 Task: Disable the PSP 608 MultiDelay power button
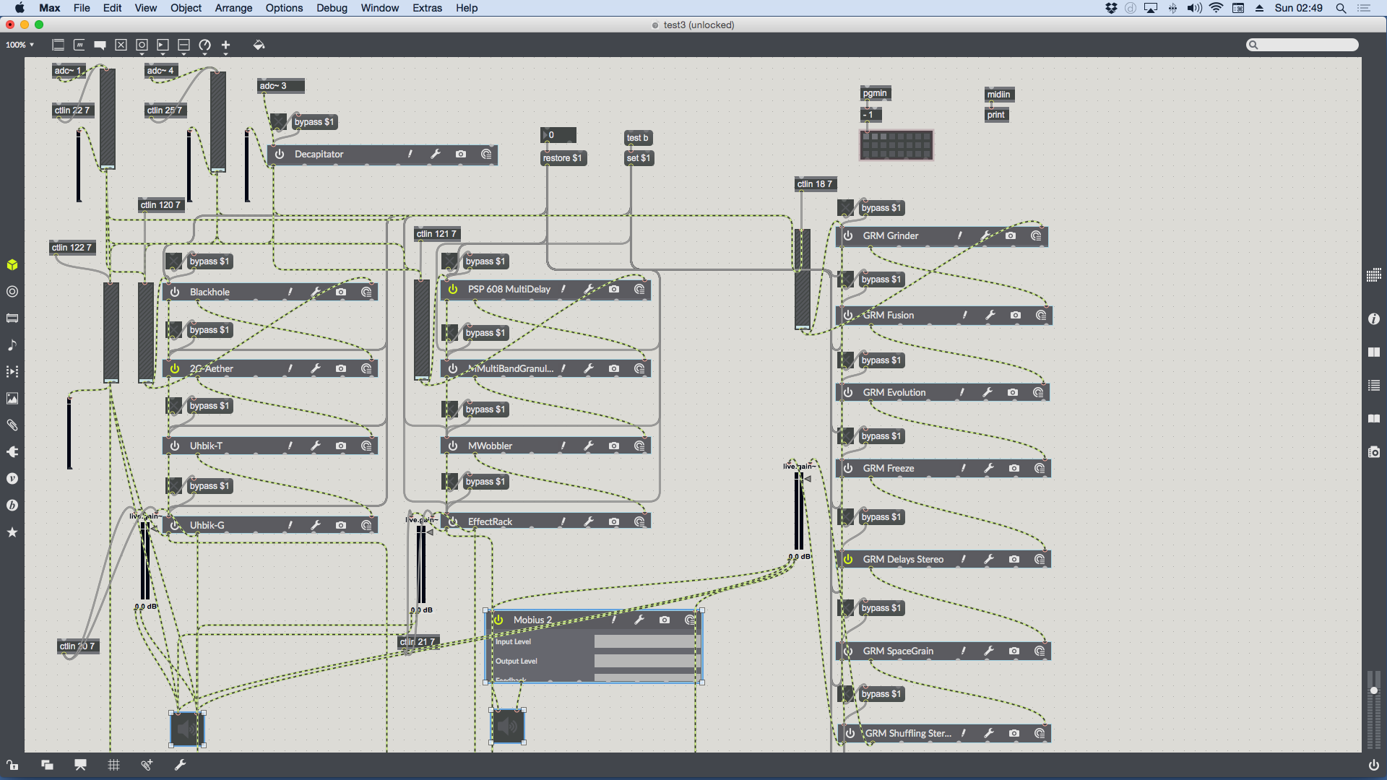pos(453,289)
